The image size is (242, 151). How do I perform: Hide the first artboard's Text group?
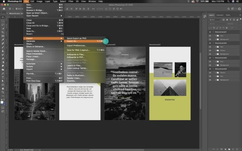pyautogui.click(x=210, y=36)
